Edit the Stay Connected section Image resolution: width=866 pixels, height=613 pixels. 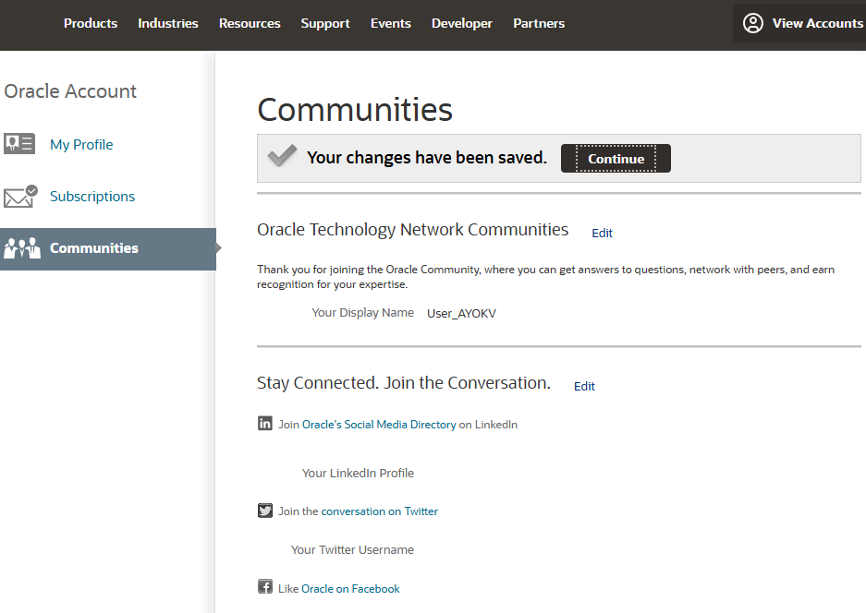tap(584, 386)
